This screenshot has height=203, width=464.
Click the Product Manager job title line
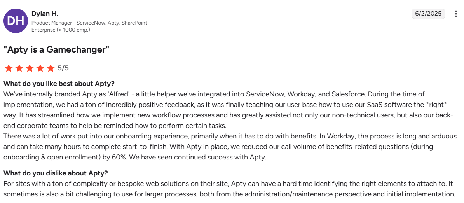pyautogui.click(x=89, y=23)
